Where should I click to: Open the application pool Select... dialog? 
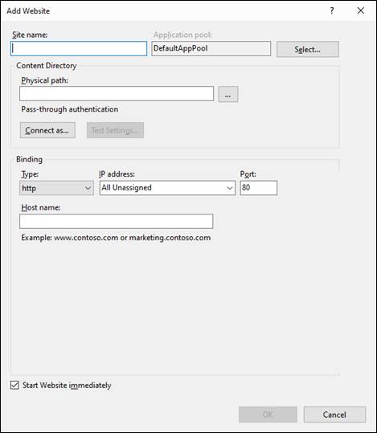click(308, 50)
